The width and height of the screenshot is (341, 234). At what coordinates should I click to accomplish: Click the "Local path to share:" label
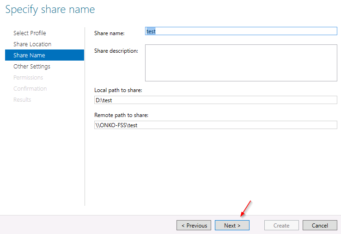tap(118, 90)
